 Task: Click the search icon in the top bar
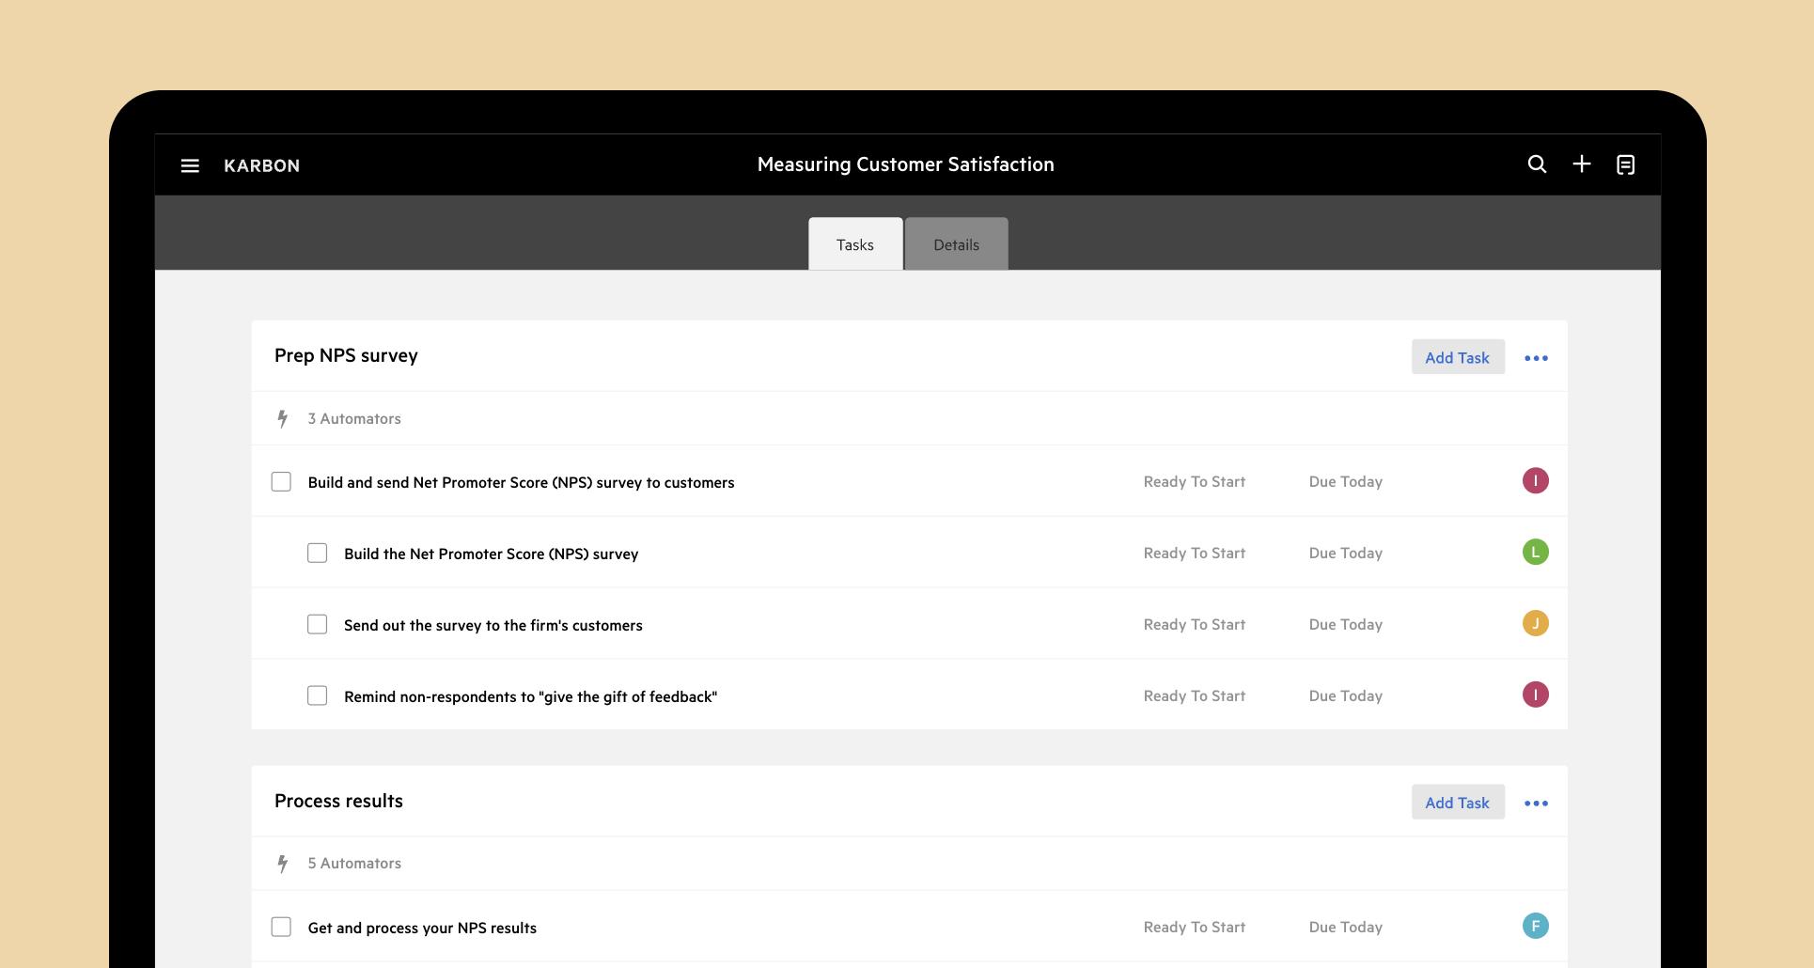tap(1537, 164)
